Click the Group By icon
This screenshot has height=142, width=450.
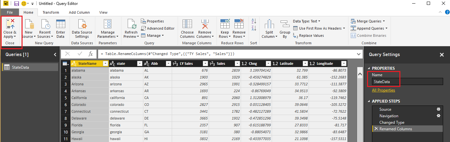[285, 24]
